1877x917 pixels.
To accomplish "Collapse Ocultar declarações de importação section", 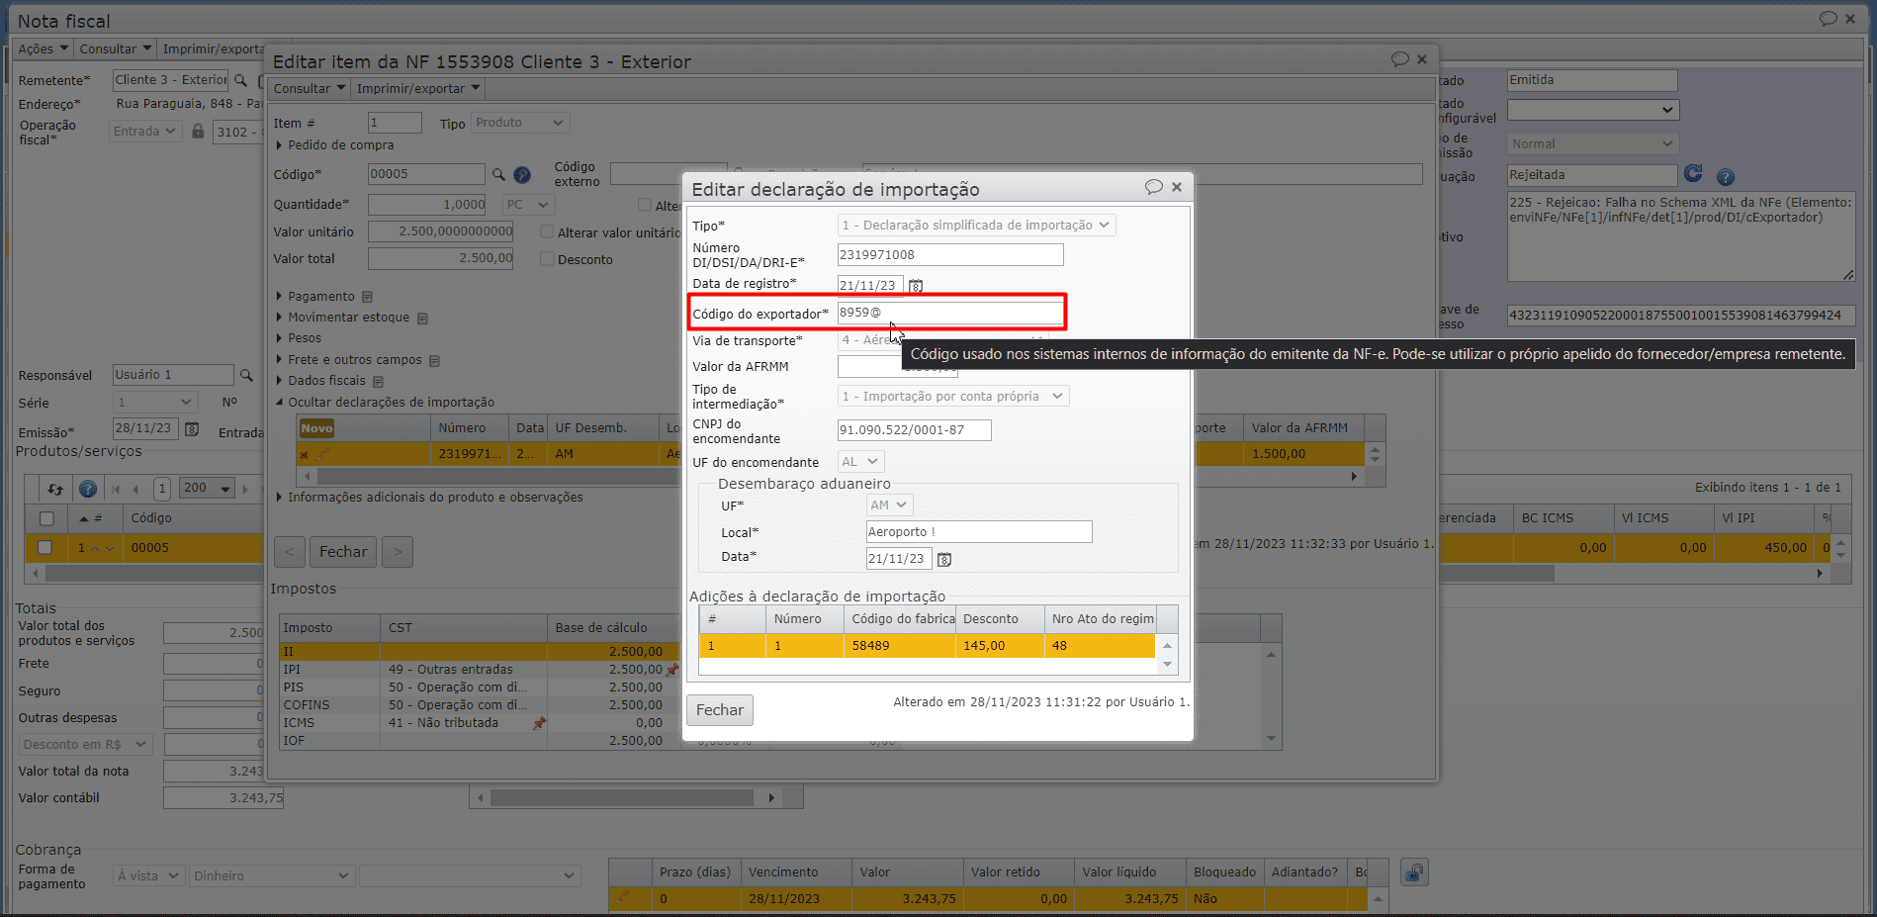I will pyautogui.click(x=384, y=403).
